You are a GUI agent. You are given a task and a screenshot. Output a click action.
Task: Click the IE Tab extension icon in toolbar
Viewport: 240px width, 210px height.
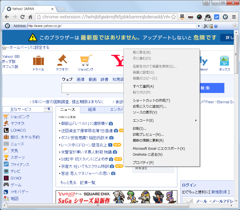point(225,17)
